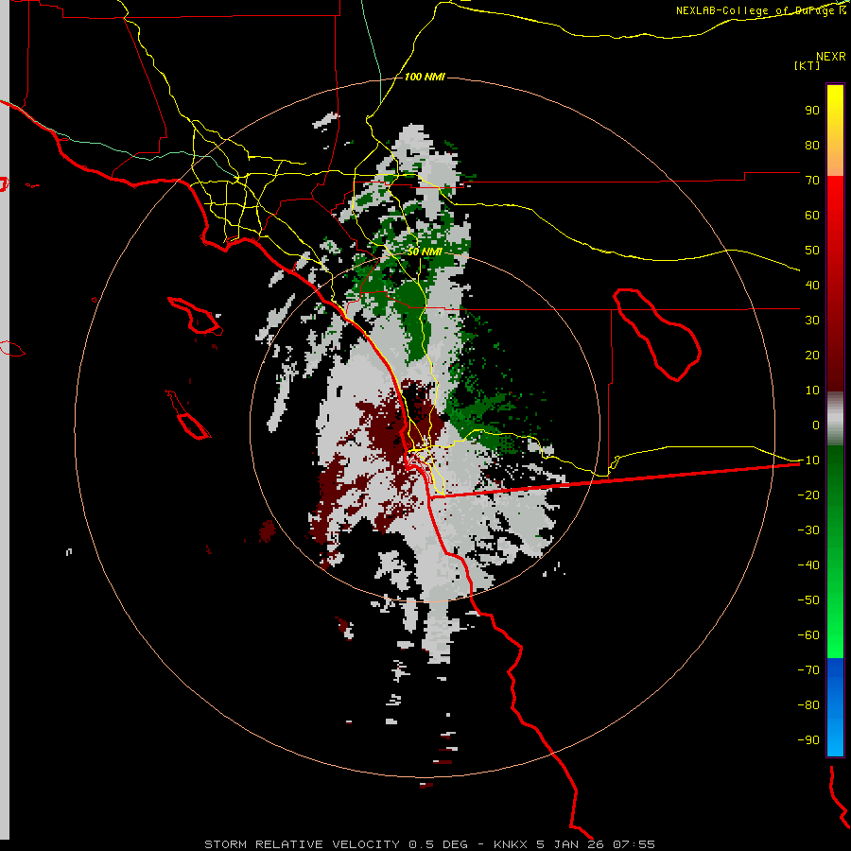Click the NEXR label above the scale

[x=830, y=57]
